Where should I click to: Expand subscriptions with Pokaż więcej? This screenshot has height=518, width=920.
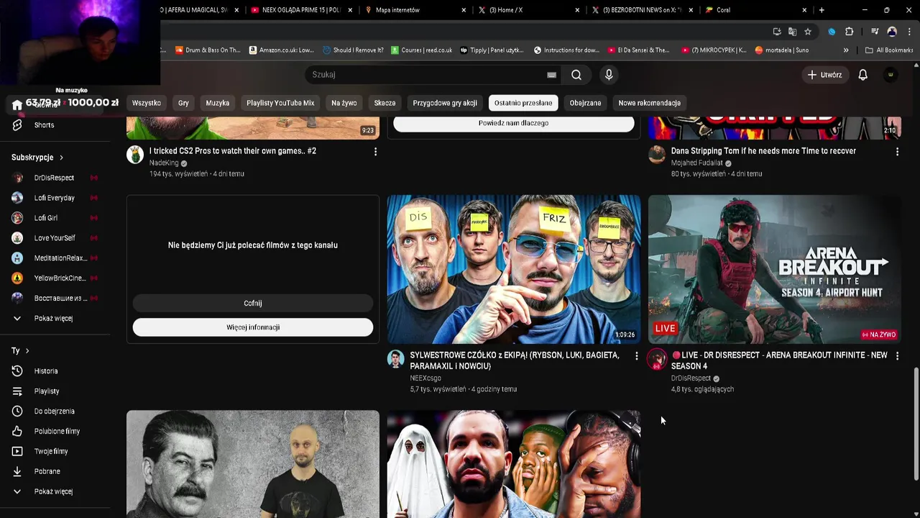click(54, 319)
